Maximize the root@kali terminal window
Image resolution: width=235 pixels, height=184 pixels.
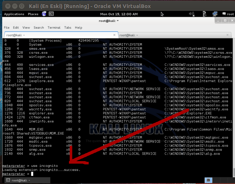225,21
